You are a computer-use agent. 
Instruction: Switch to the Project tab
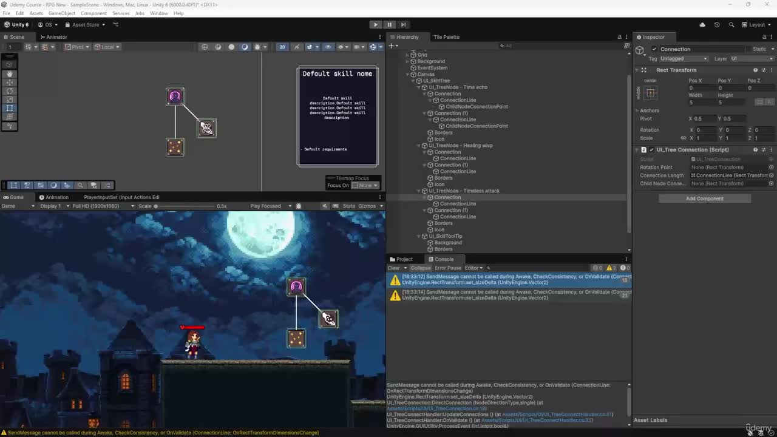401,259
